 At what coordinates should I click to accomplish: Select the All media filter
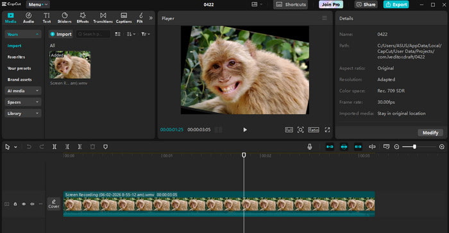53,46
